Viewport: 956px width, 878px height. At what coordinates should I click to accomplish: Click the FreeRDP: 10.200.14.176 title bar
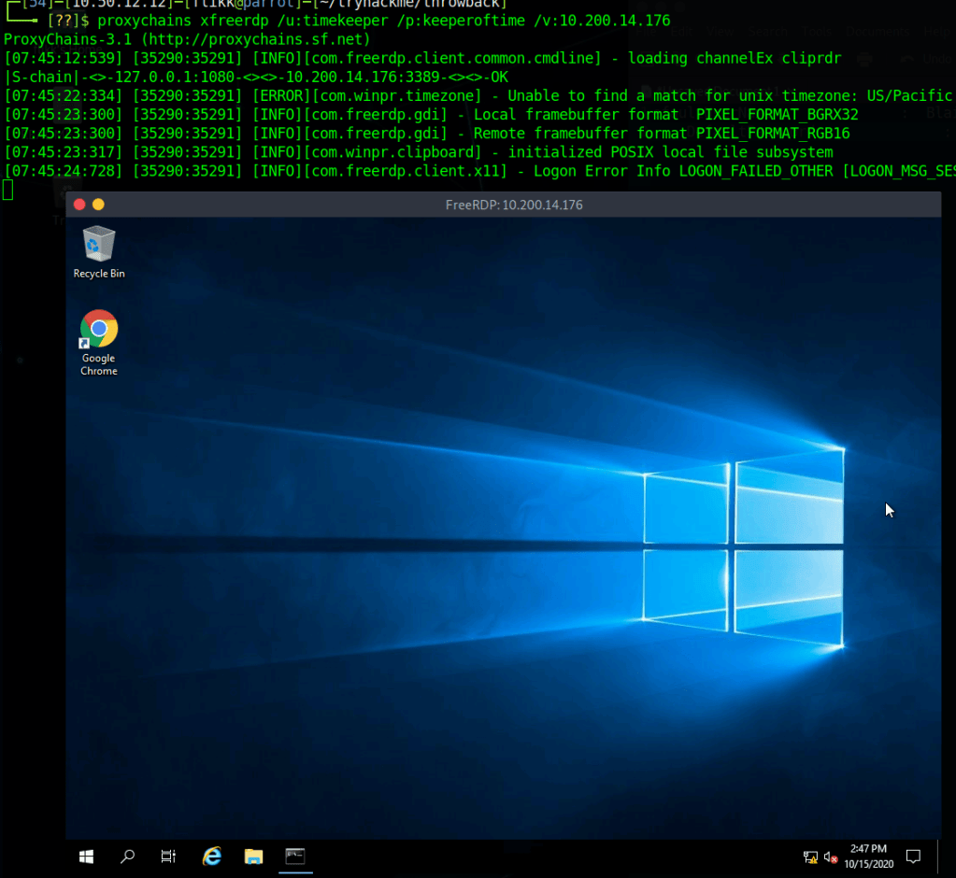click(514, 205)
